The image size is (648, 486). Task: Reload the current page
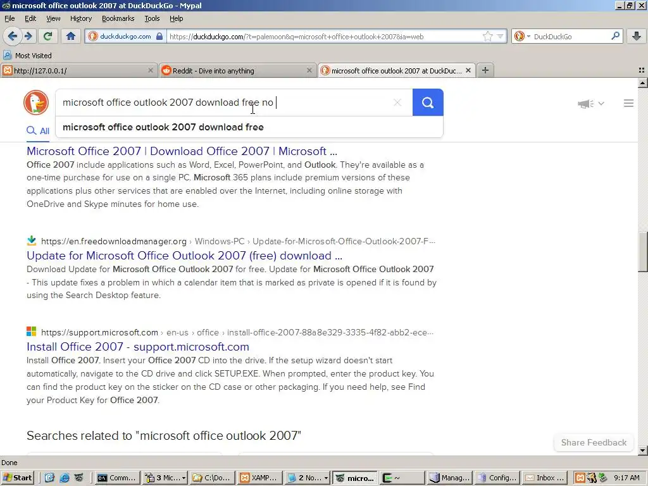click(x=47, y=36)
